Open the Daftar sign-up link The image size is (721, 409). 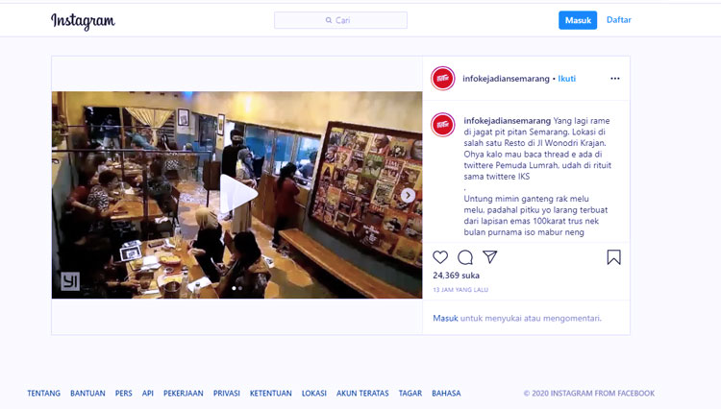(618, 20)
